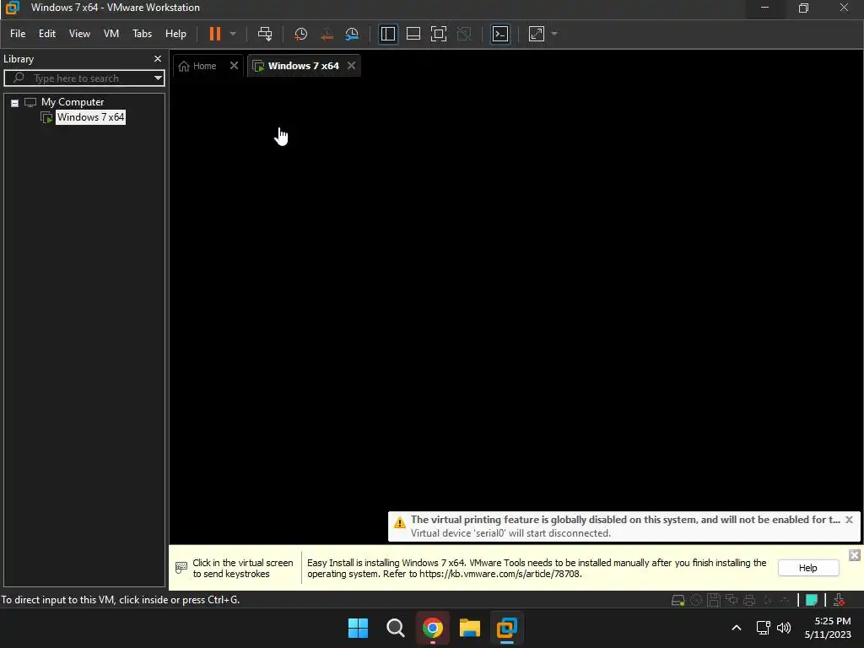Revert the VM to its snapshot
Image resolution: width=864 pixels, height=648 pixels.
point(327,34)
